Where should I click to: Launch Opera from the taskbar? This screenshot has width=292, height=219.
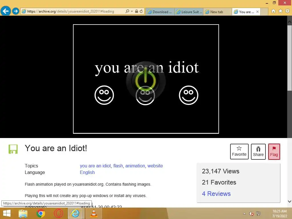click(x=58, y=213)
